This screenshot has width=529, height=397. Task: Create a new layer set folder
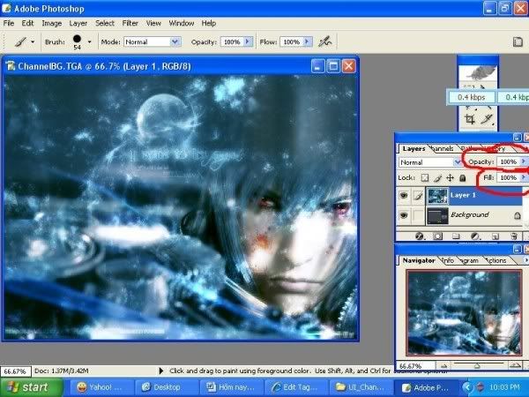456,236
